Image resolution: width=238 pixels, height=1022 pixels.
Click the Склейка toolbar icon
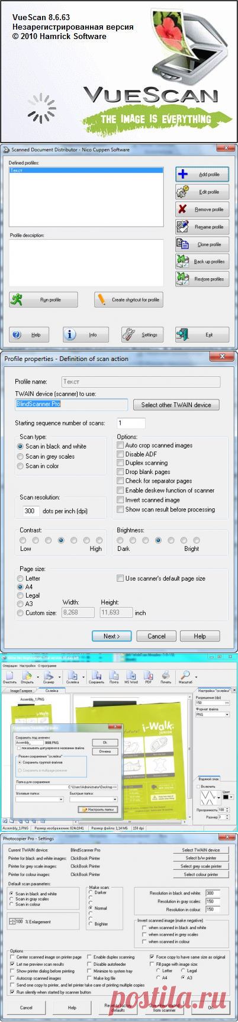(x=73, y=677)
